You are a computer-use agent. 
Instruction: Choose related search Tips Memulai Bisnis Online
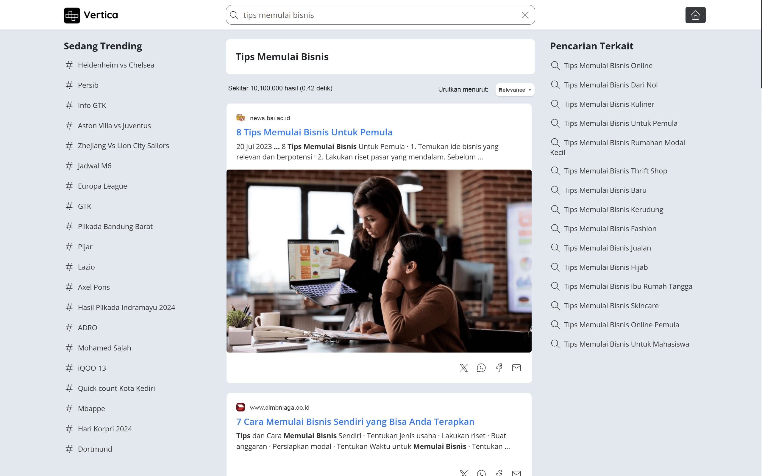[x=608, y=66]
